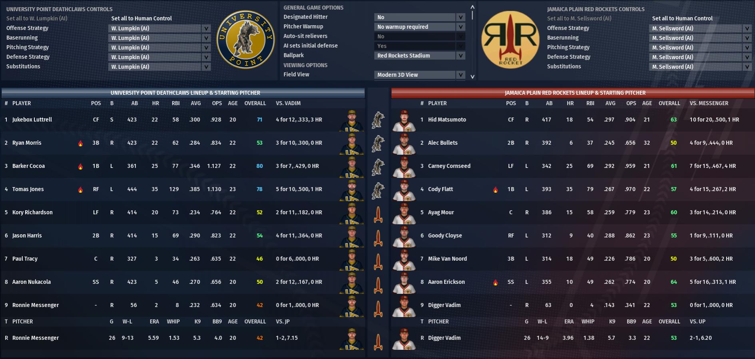Click the deathclaw icon between Cocoa and Cornseed
The height and width of the screenshot is (359, 755).
[x=378, y=166]
